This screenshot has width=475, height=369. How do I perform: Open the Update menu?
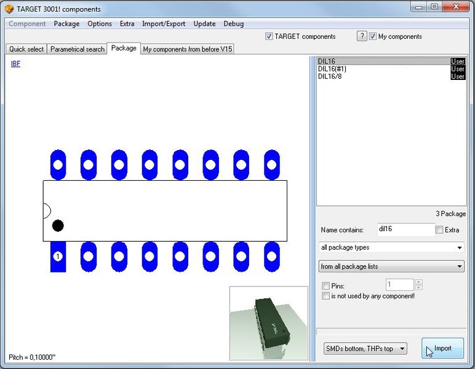click(204, 23)
